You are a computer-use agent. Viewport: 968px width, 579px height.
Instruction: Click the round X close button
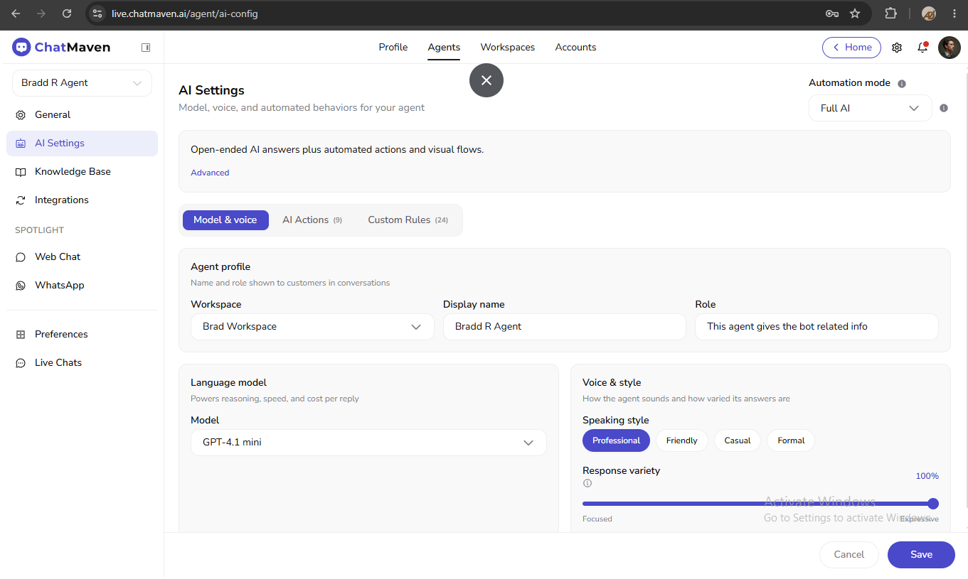(x=486, y=80)
